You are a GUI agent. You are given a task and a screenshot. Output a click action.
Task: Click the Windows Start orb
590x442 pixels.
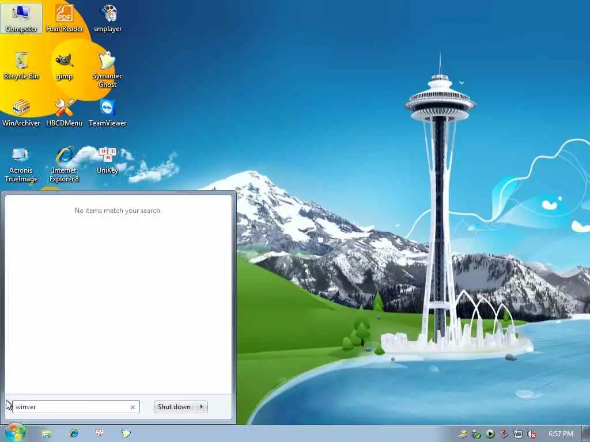point(15,433)
